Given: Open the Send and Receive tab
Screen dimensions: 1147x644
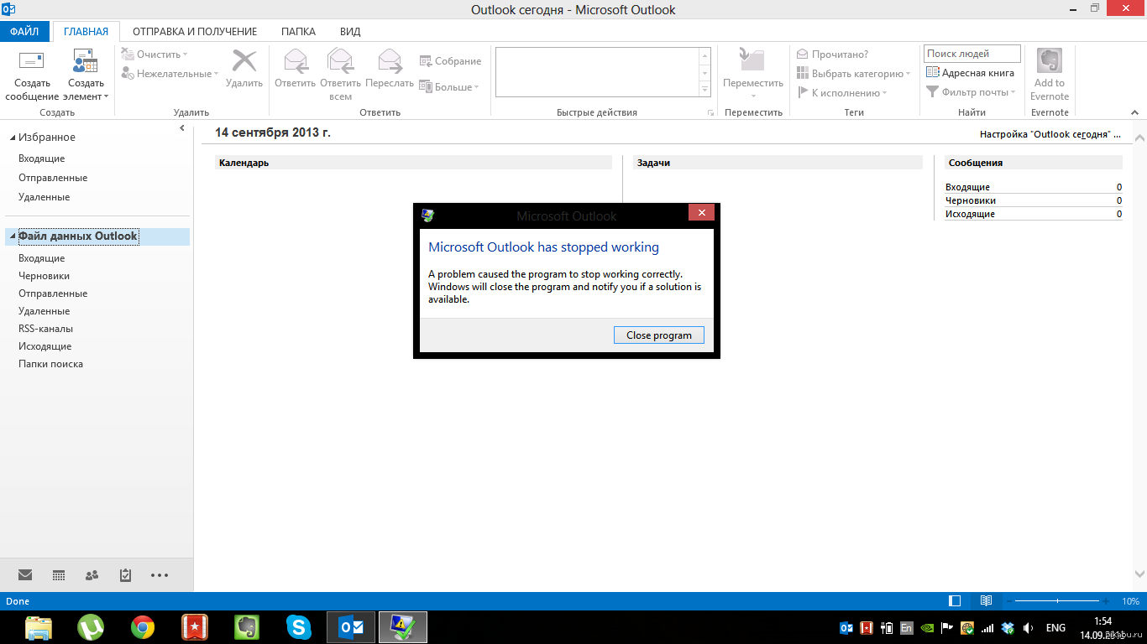Looking at the screenshot, I should pyautogui.click(x=194, y=32).
